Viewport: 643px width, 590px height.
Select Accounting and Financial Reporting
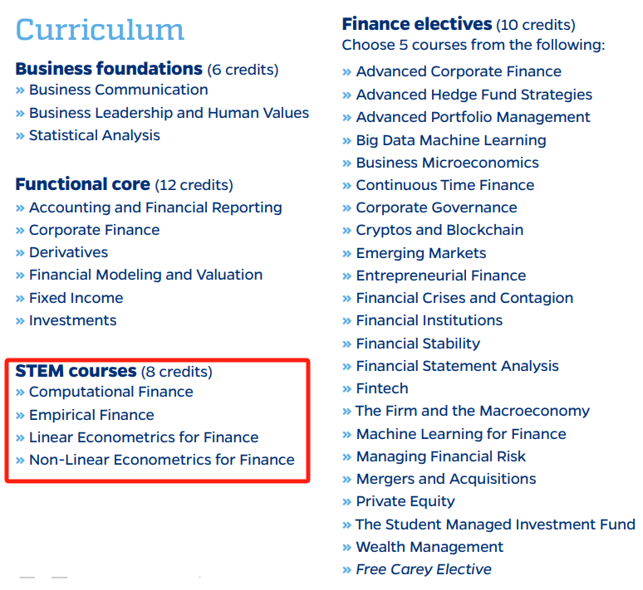155,207
